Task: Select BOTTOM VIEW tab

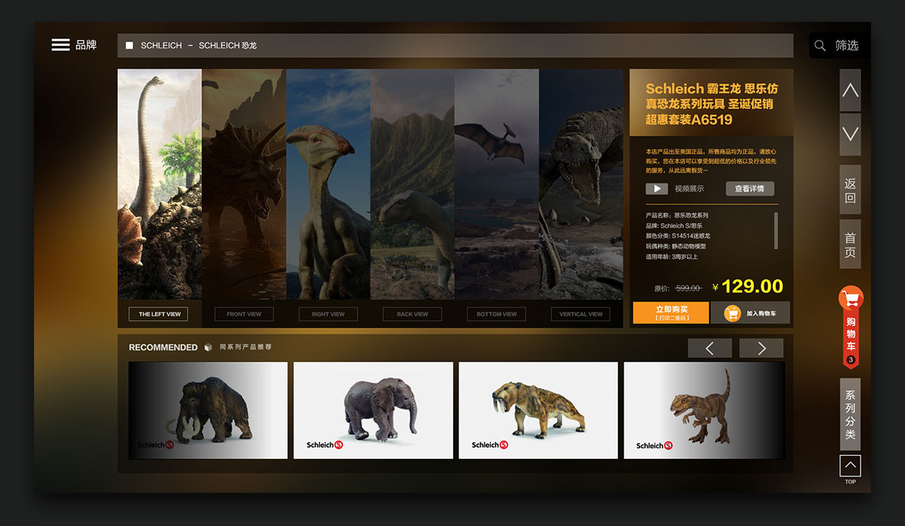Action: click(496, 314)
